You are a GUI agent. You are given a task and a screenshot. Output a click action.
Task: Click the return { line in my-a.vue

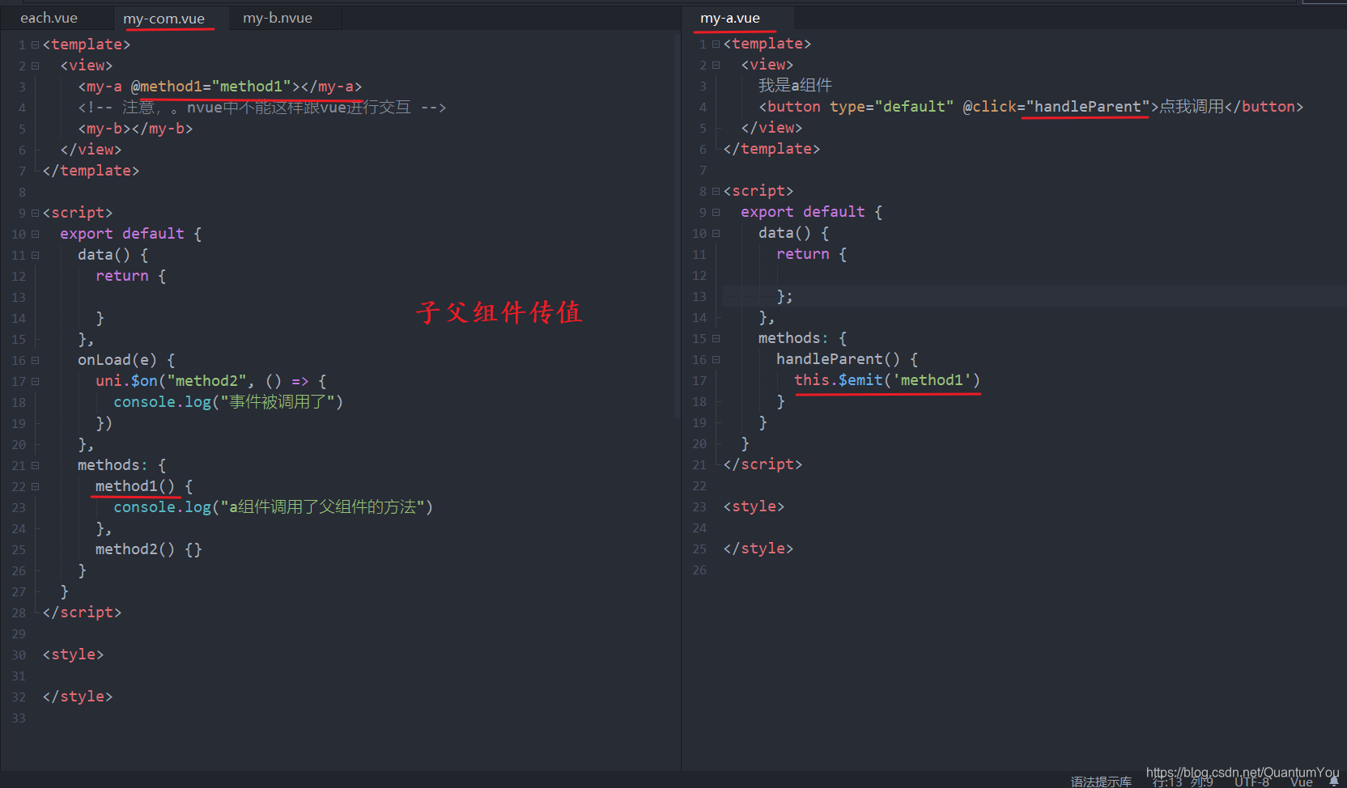click(811, 254)
